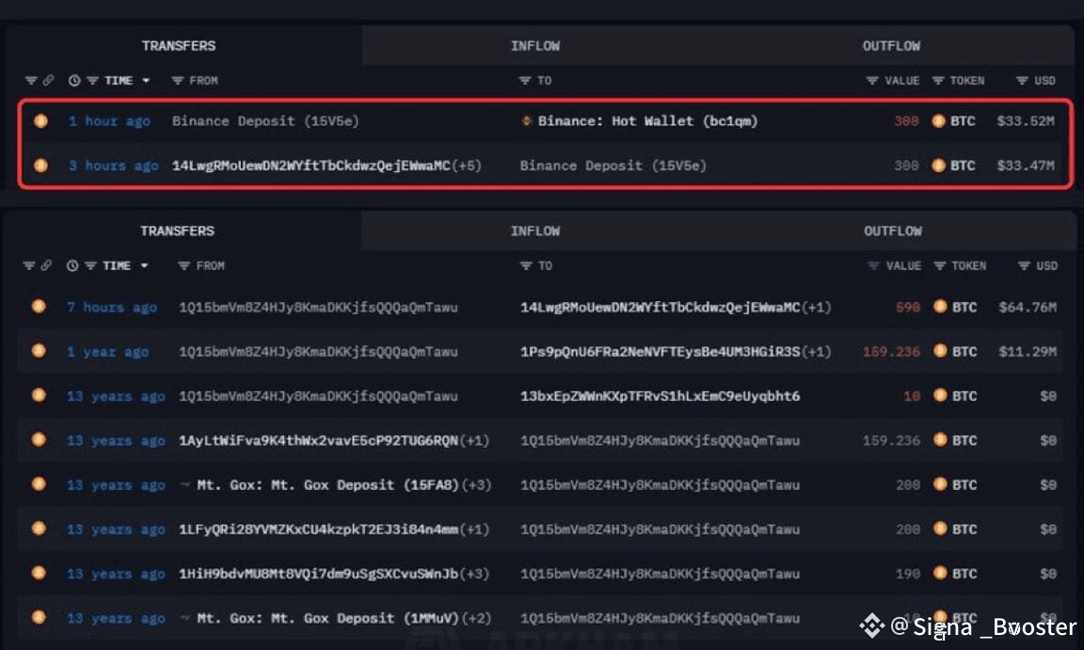Open address 13bxEpZWWnKXpTFRvS1hLxEmC9eUyqbht6
The width and height of the screenshot is (1084, 650).
[661, 396]
